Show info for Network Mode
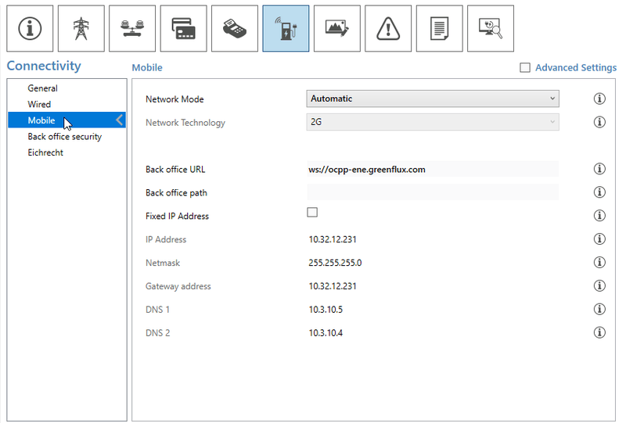The width and height of the screenshot is (626, 423). [599, 99]
